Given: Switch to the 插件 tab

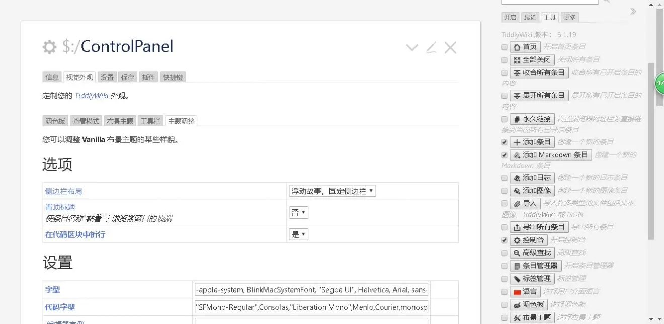Looking at the screenshot, I should (x=148, y=77).
